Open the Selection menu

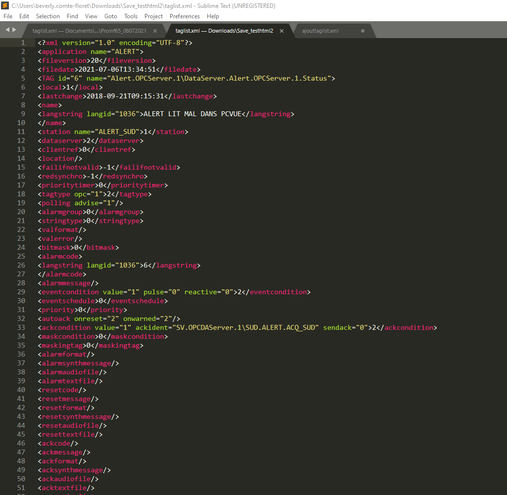(x=48, y=16)
